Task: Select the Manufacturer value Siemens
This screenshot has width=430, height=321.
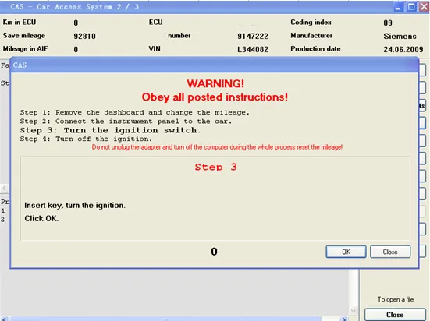Action: [x=400, y=36]
